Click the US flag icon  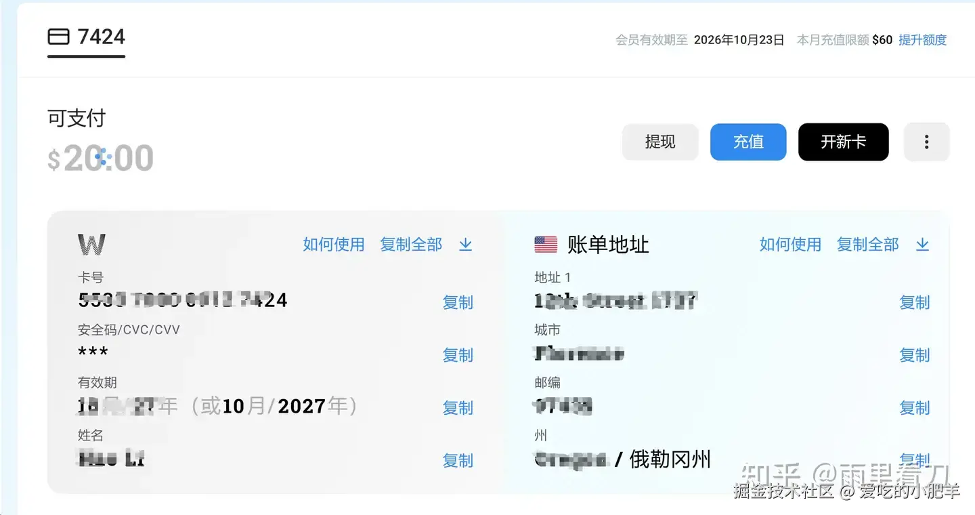coord(546,245)
